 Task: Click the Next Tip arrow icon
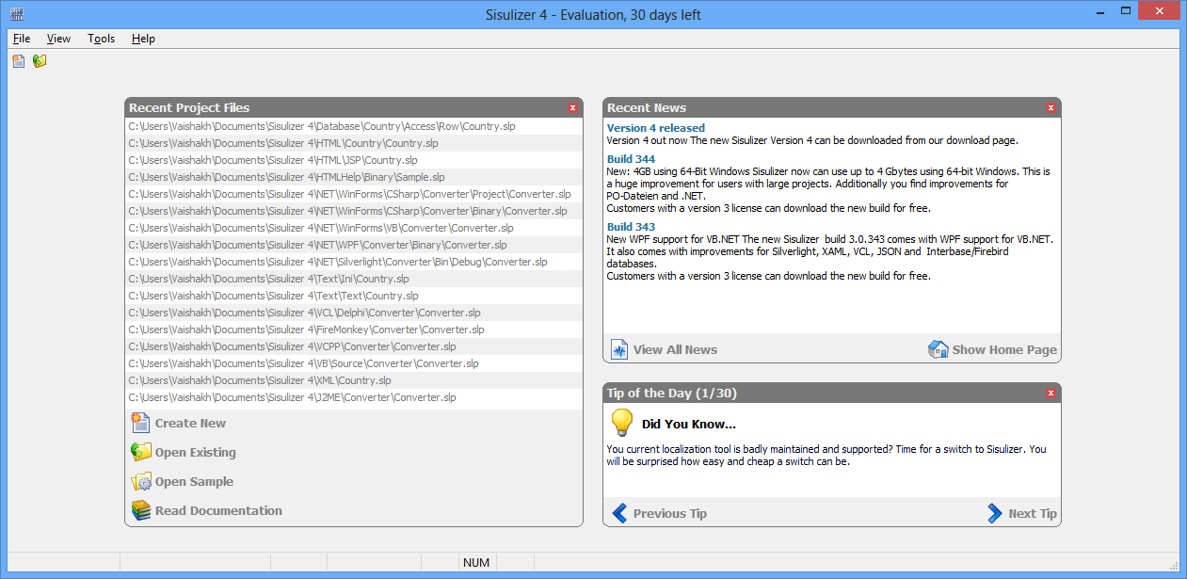click(x=995, y=513)
